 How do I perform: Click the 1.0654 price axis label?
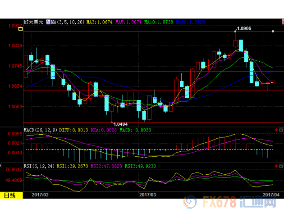(x=15, y=86)
